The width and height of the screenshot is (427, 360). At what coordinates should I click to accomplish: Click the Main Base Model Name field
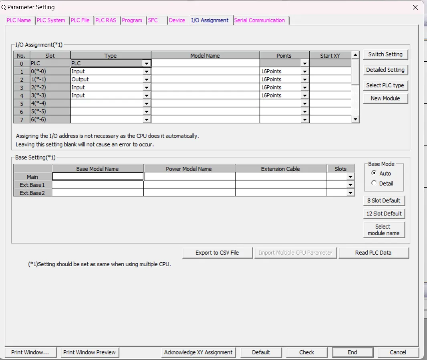pyautogui.click(x=98, y=176)
